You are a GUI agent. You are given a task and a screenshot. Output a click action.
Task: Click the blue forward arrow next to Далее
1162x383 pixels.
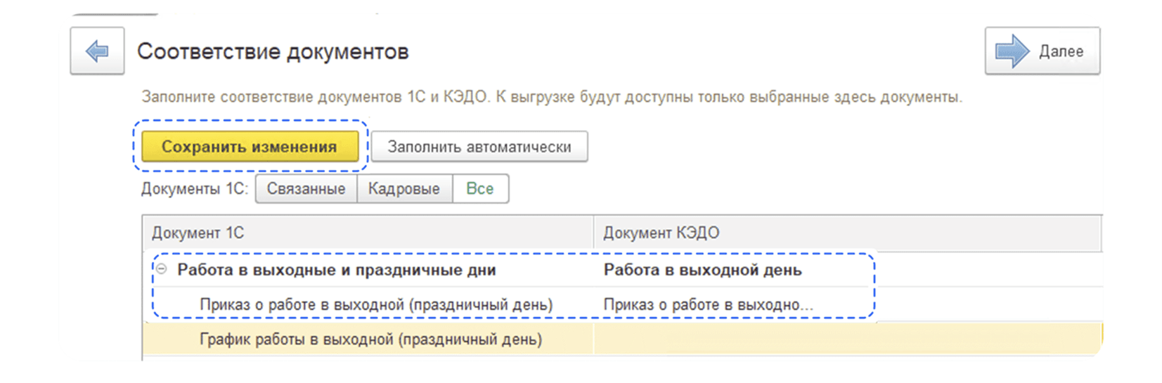tap(1012, 51)
